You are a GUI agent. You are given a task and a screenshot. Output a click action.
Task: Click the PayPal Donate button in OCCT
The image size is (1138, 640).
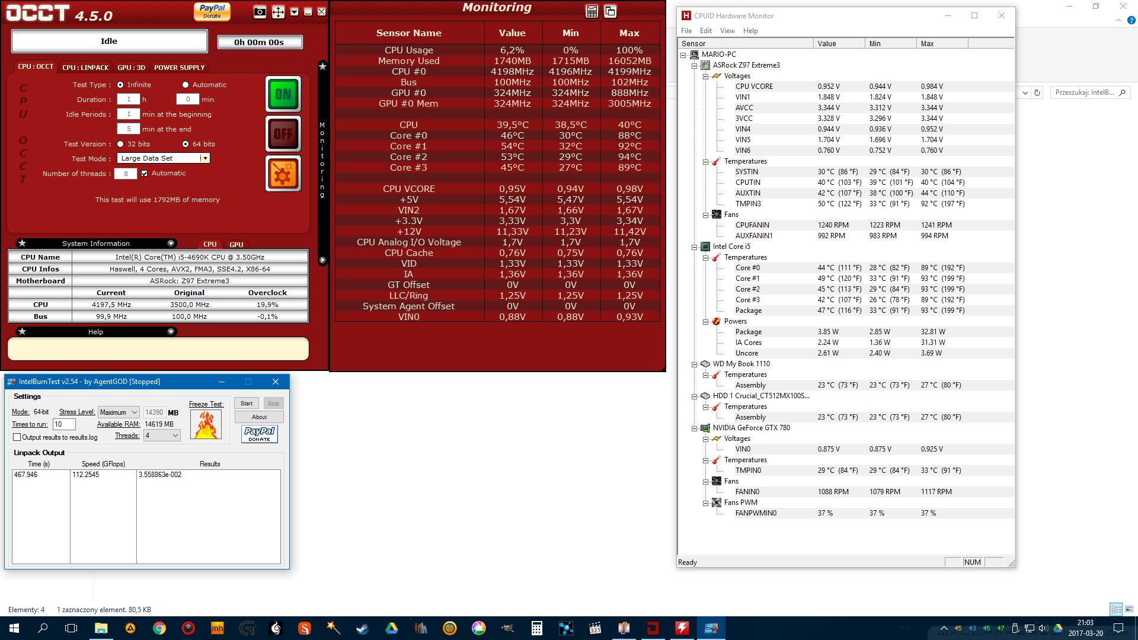pyautogui.click(x=212, y=11)
